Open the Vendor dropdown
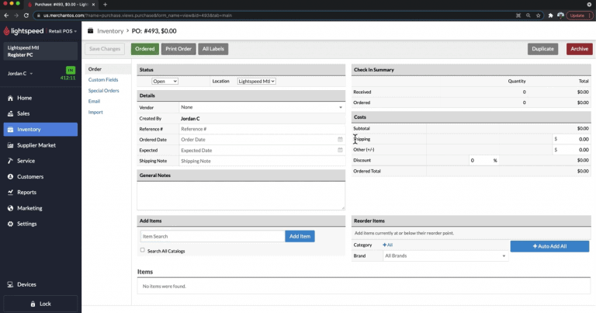596x313 pixels. point(262,107)
